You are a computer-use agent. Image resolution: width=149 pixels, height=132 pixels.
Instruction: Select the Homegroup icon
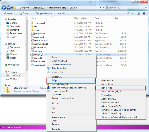pyautogui.click(x=6, y=65)
